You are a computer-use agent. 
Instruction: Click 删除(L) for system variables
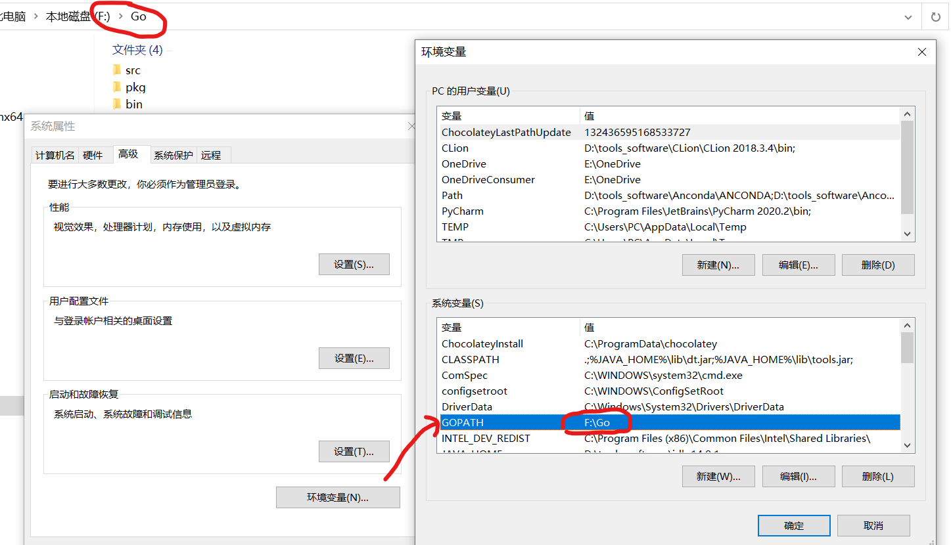(878, 477)
